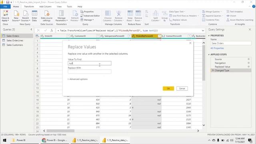Open the File menu
Viewport: 256px width, 144px height.
coord(5,6)
